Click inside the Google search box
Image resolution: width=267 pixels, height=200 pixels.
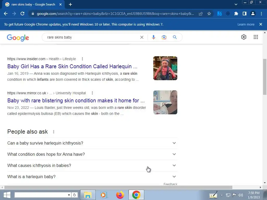tap(92, 37)
